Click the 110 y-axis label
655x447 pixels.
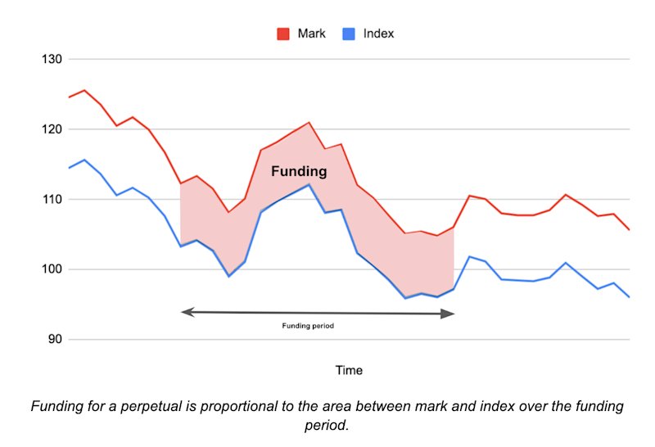tap(52, 199)
